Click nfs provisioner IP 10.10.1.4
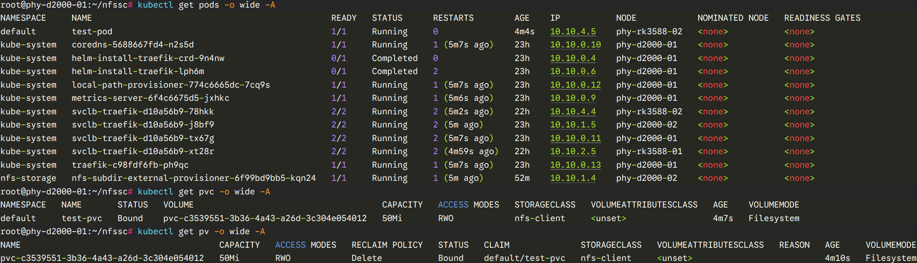 pos(573,178)
